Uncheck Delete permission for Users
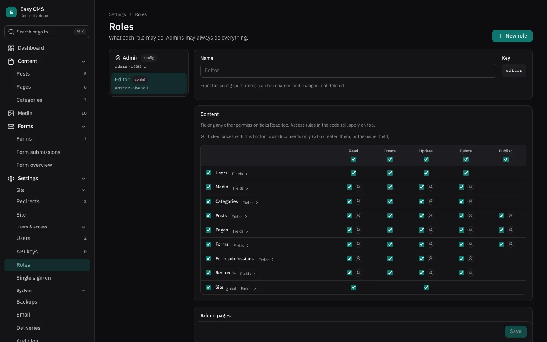The width and height of the screenshot is (547, 342). [466, 173]
